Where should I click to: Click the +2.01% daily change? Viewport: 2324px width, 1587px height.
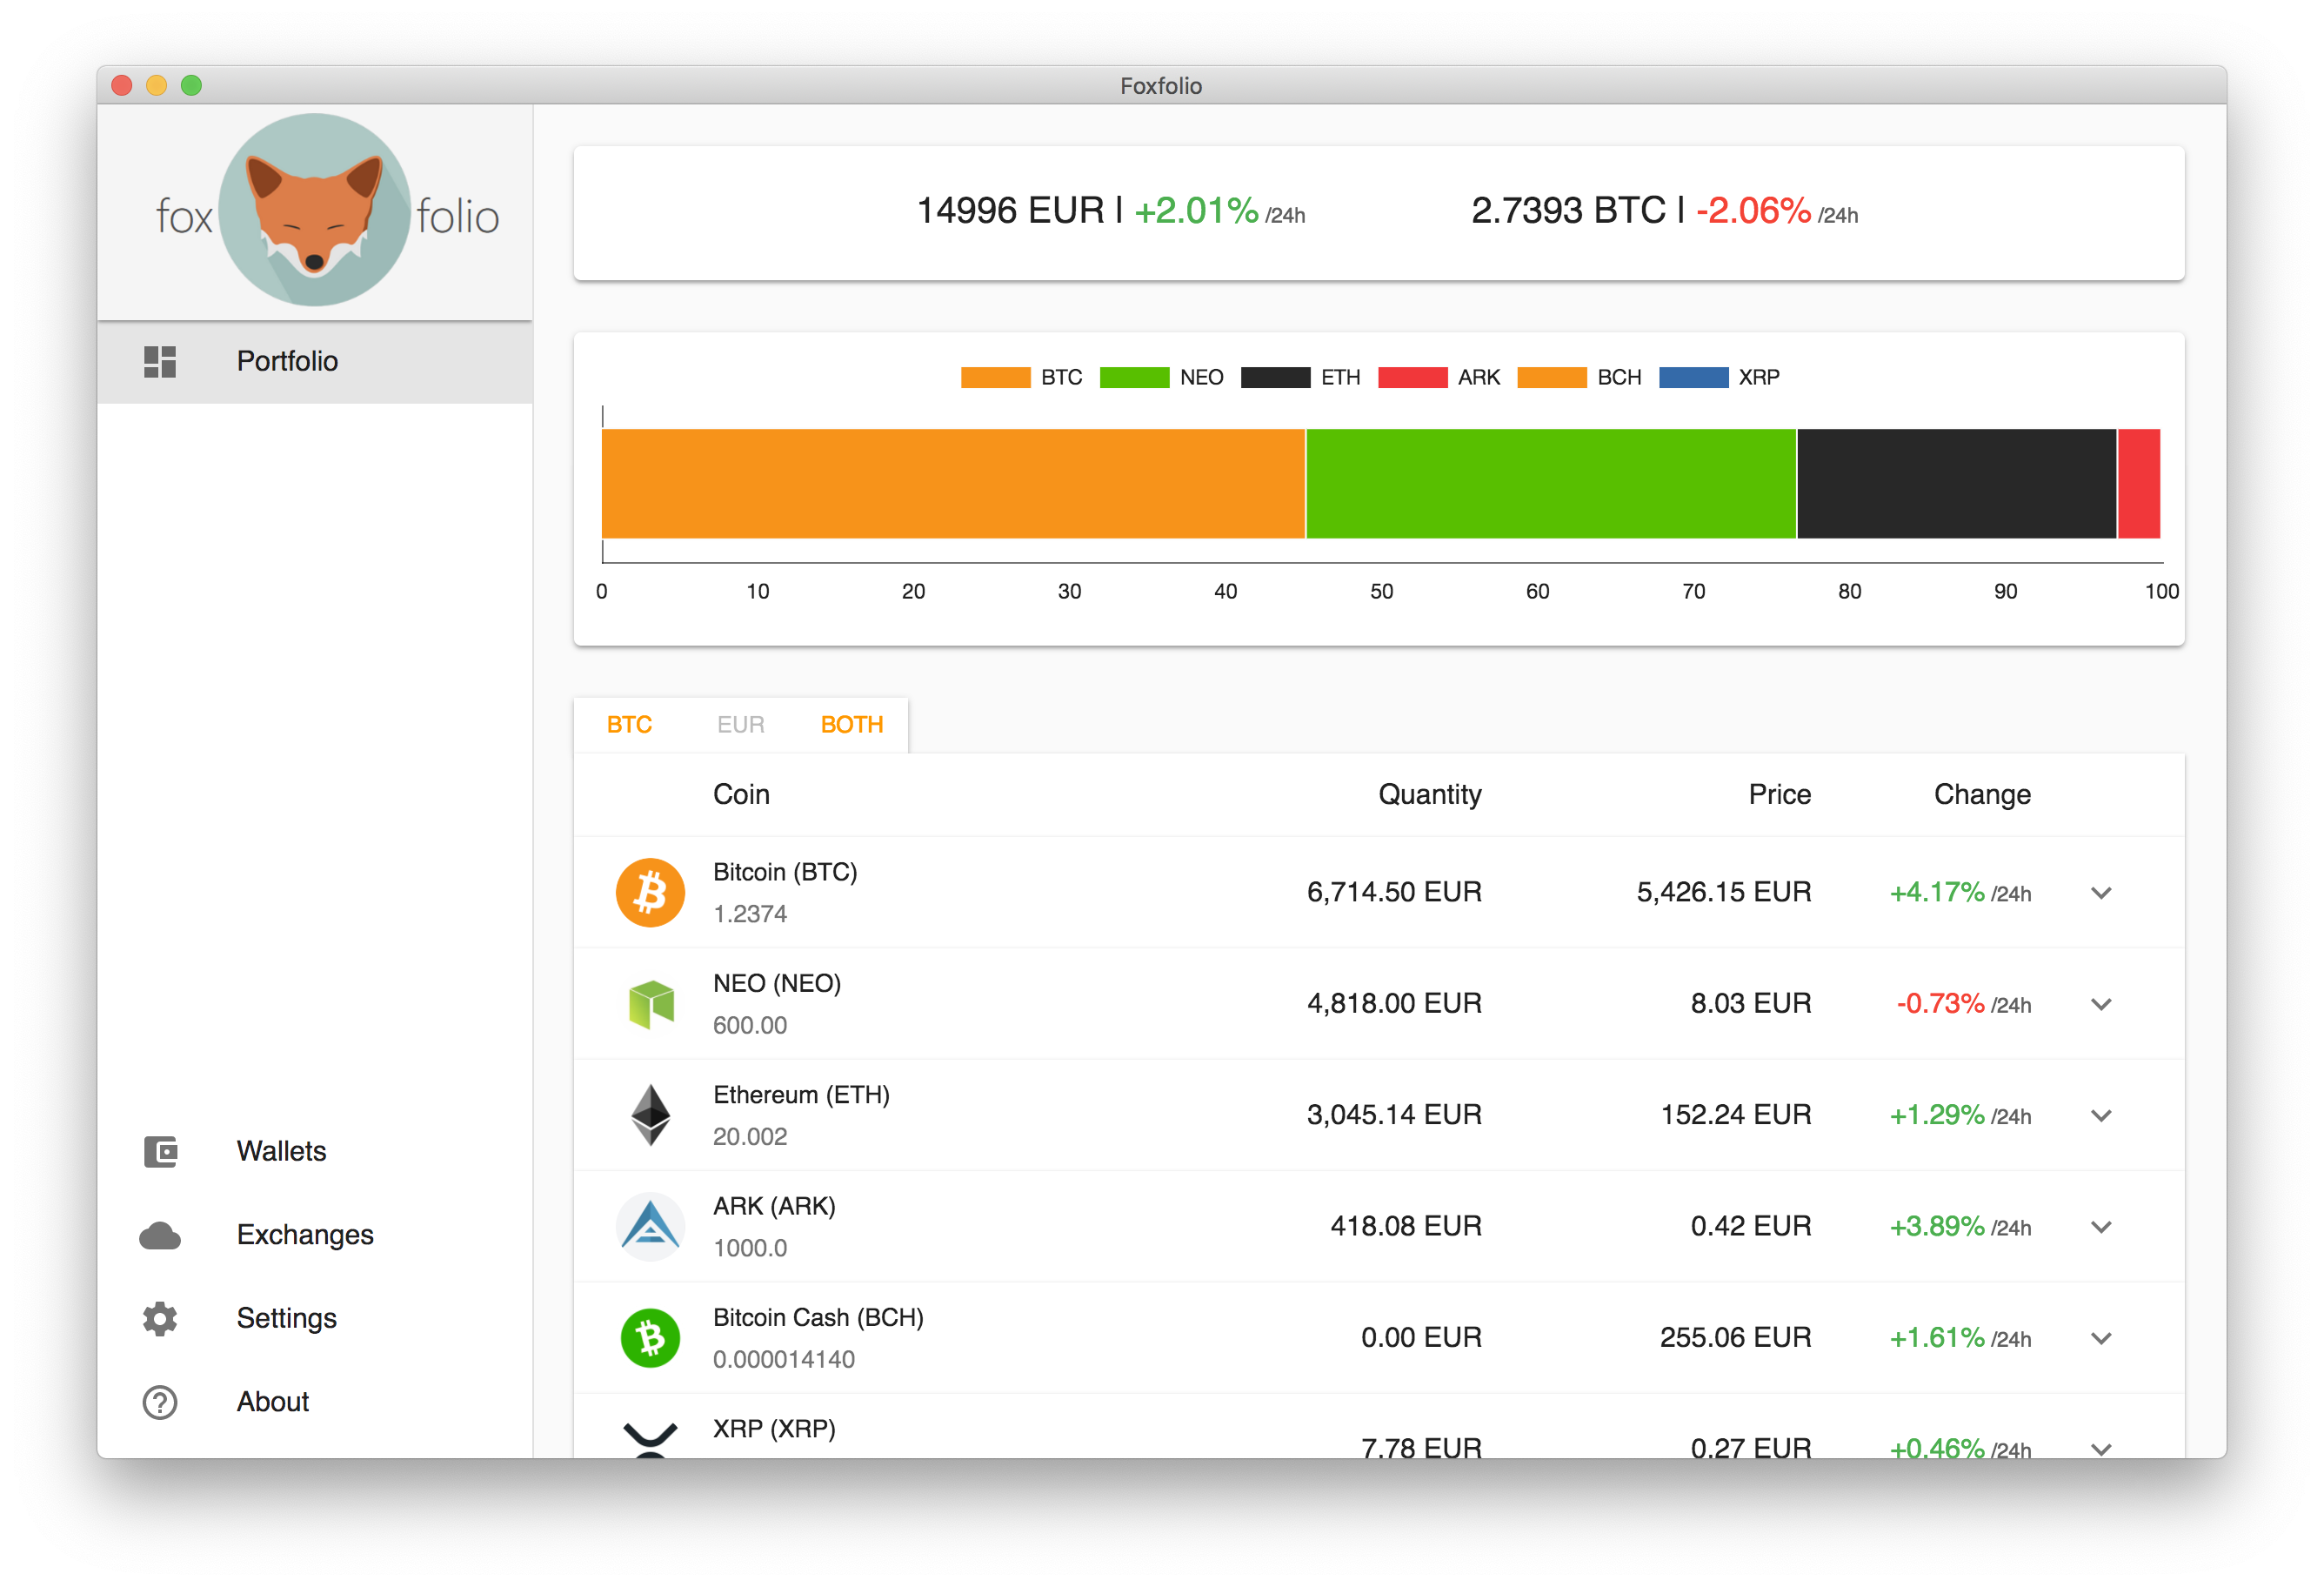click(x=1196, y=211)
